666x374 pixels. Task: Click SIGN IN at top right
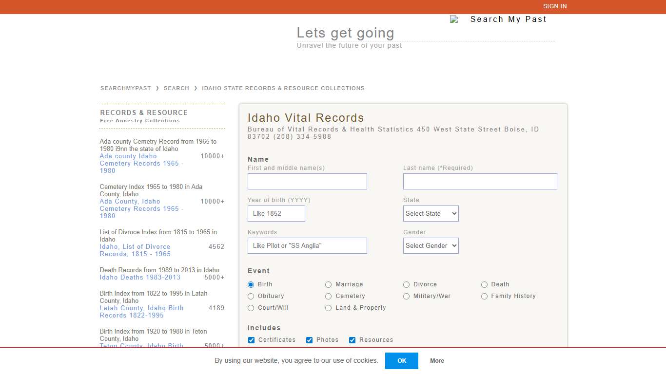click(x=555, y=6)
